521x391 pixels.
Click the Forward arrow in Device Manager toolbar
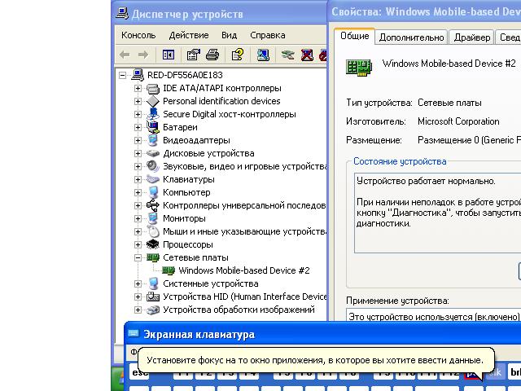click(143, 55)
